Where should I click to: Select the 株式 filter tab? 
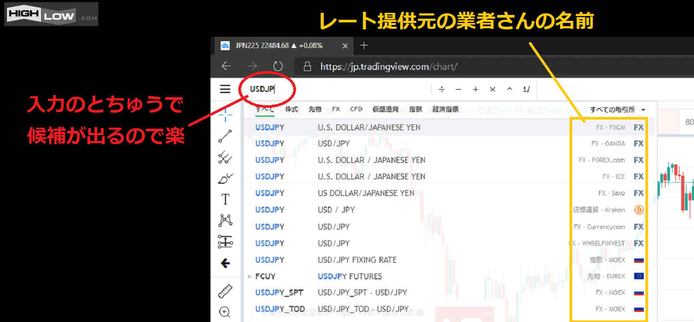coord(291,109)
